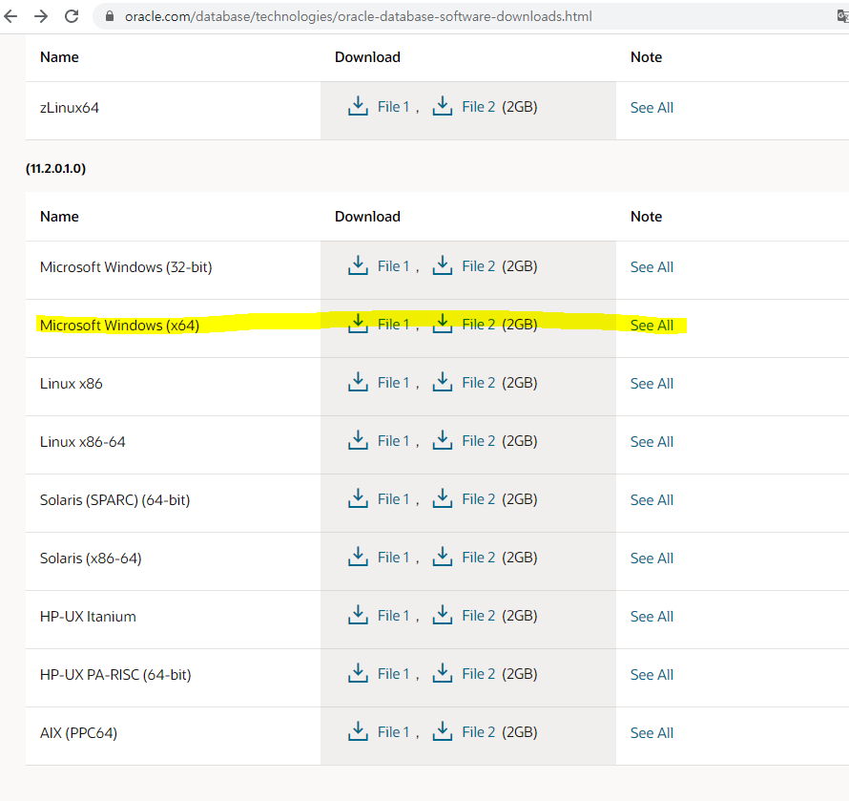This screenshot has height=801, width=849.
Task: Download File 2 icon for HP-UX Itanium
Action: (x=443, y=615)
